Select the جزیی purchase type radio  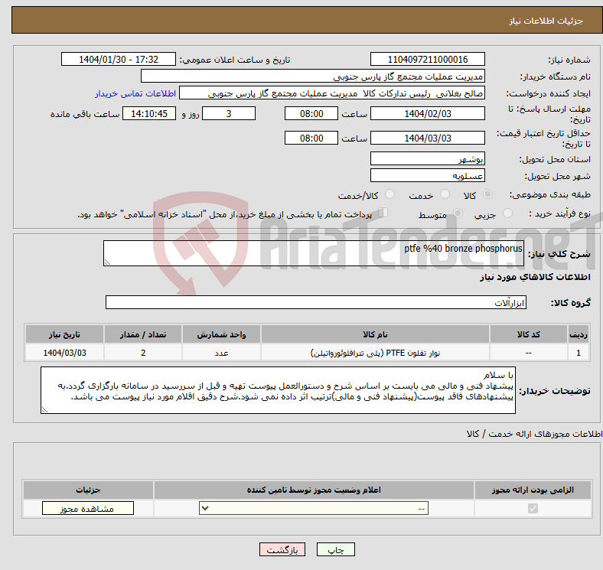507,213
